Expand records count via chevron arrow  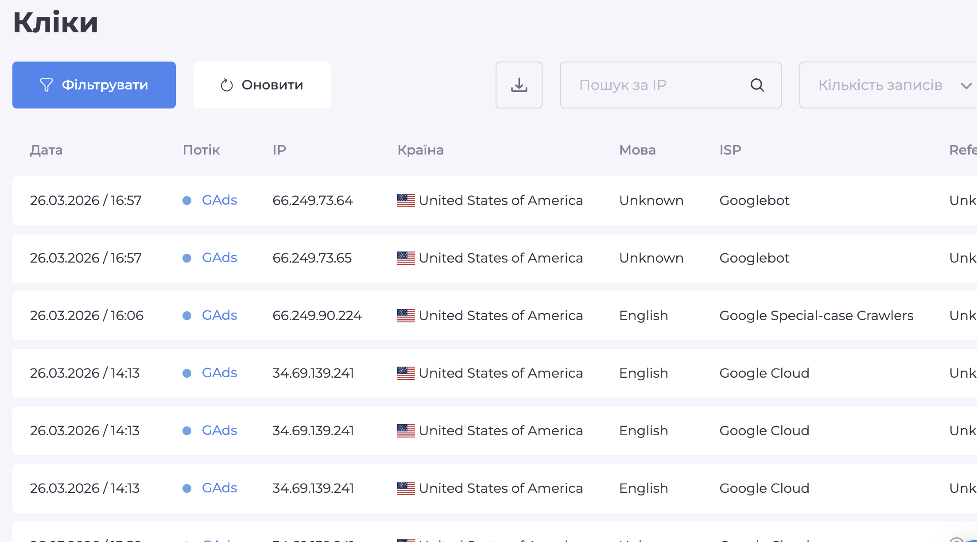[x=966, y=85]
